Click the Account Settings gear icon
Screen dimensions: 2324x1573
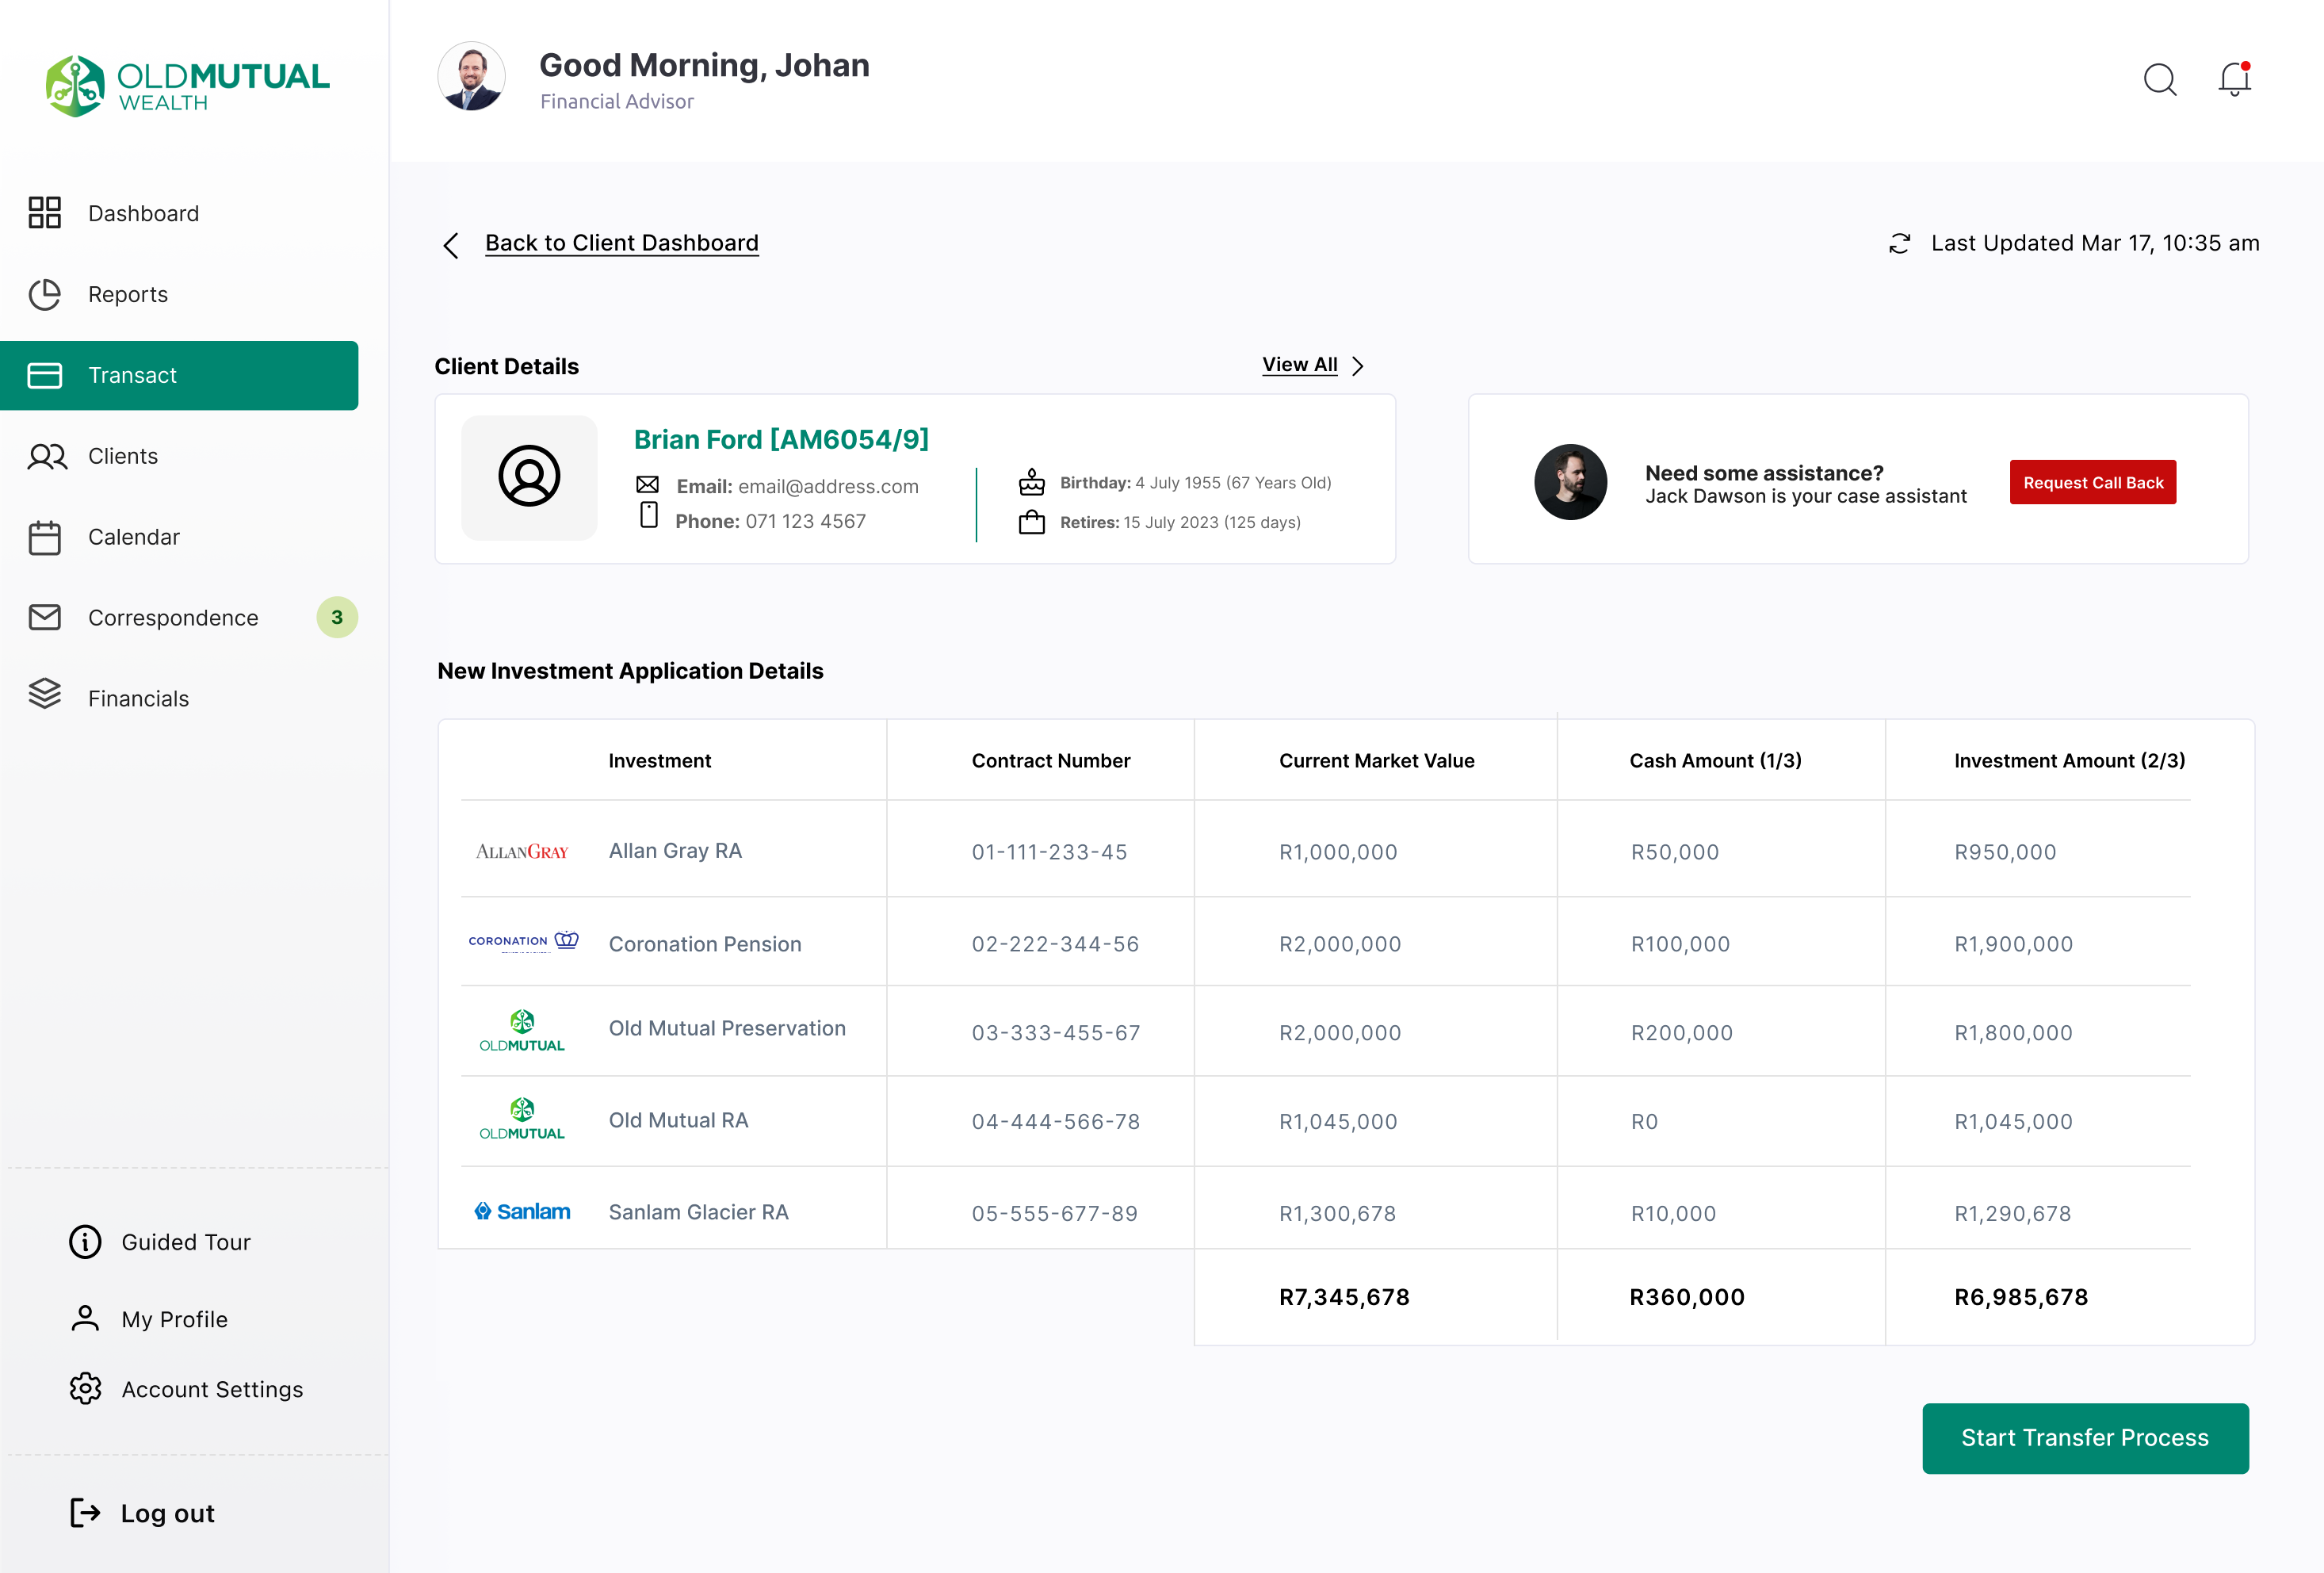(x=85, y=1388)
